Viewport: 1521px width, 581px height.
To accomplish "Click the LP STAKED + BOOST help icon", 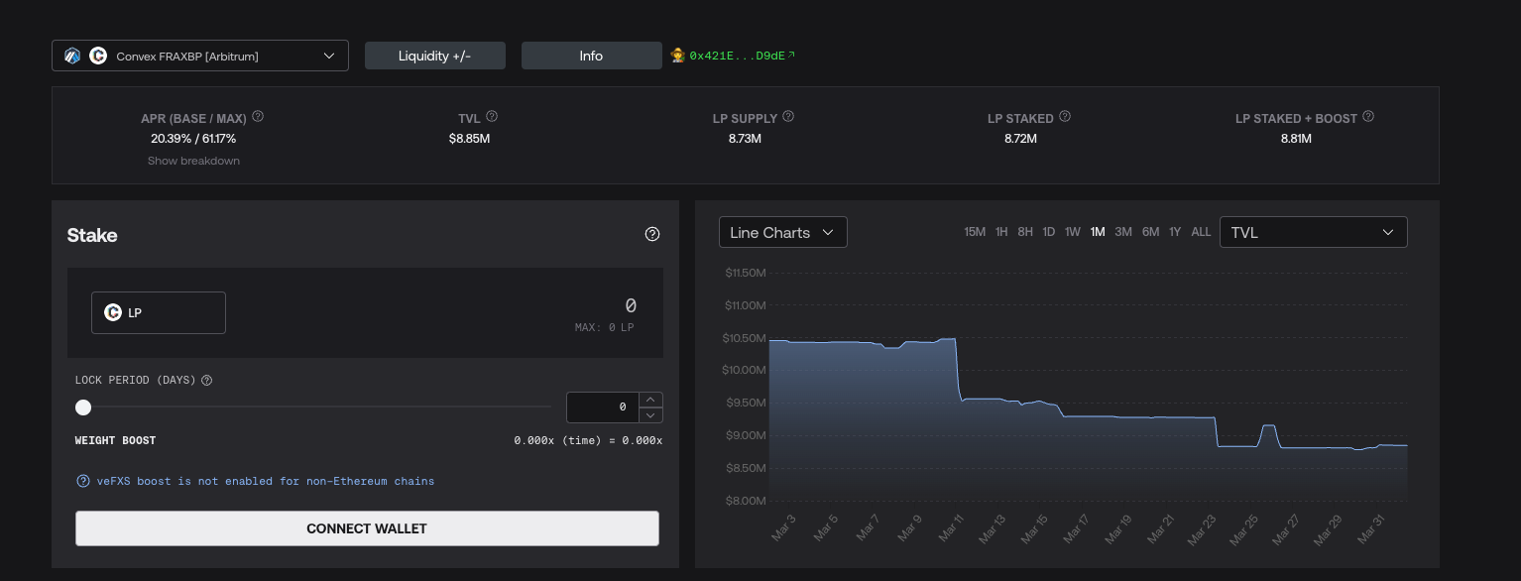I will point(1368,117).
